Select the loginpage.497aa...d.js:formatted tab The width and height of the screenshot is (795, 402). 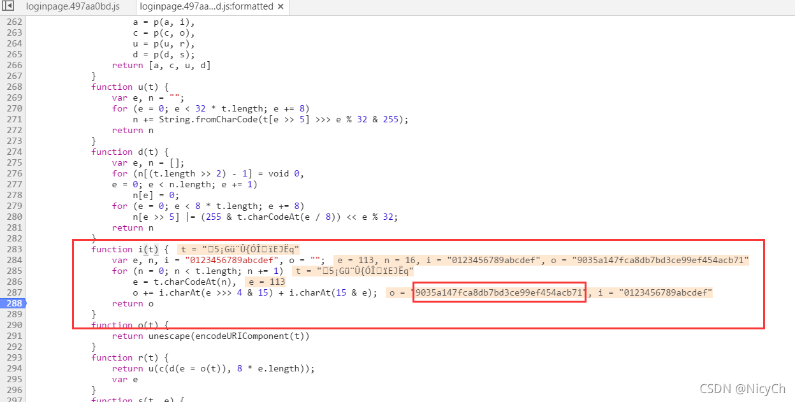tap(207, 6)
